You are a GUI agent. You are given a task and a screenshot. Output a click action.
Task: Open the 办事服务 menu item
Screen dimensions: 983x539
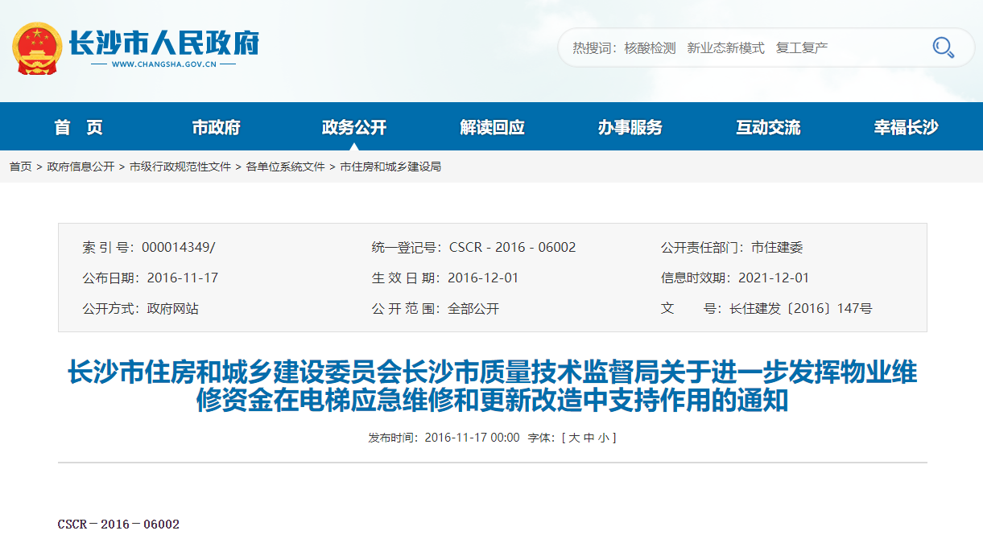point(630,127)
